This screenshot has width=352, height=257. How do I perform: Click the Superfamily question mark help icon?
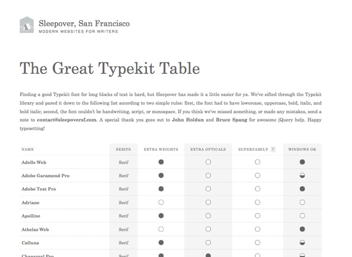(x=273, y=149)
